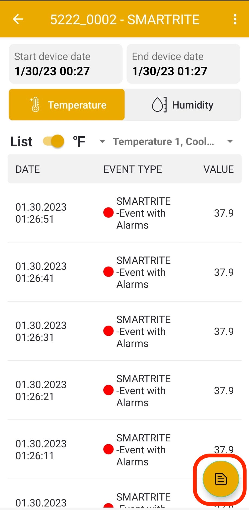
Task: Click red alarm dot for 01:26:21 event
Action: 108,390
